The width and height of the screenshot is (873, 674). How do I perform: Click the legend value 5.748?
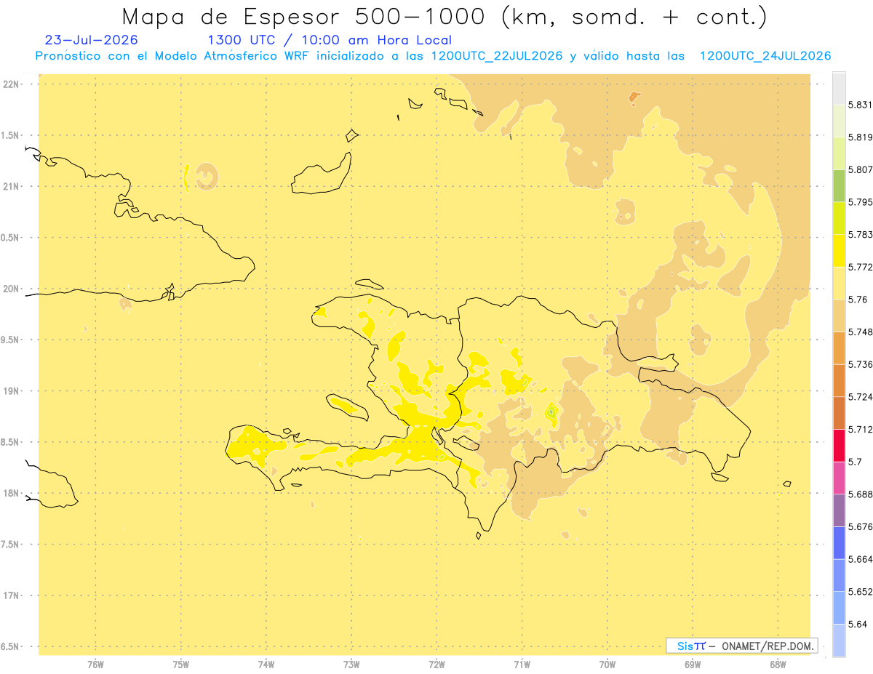(861, 332)
